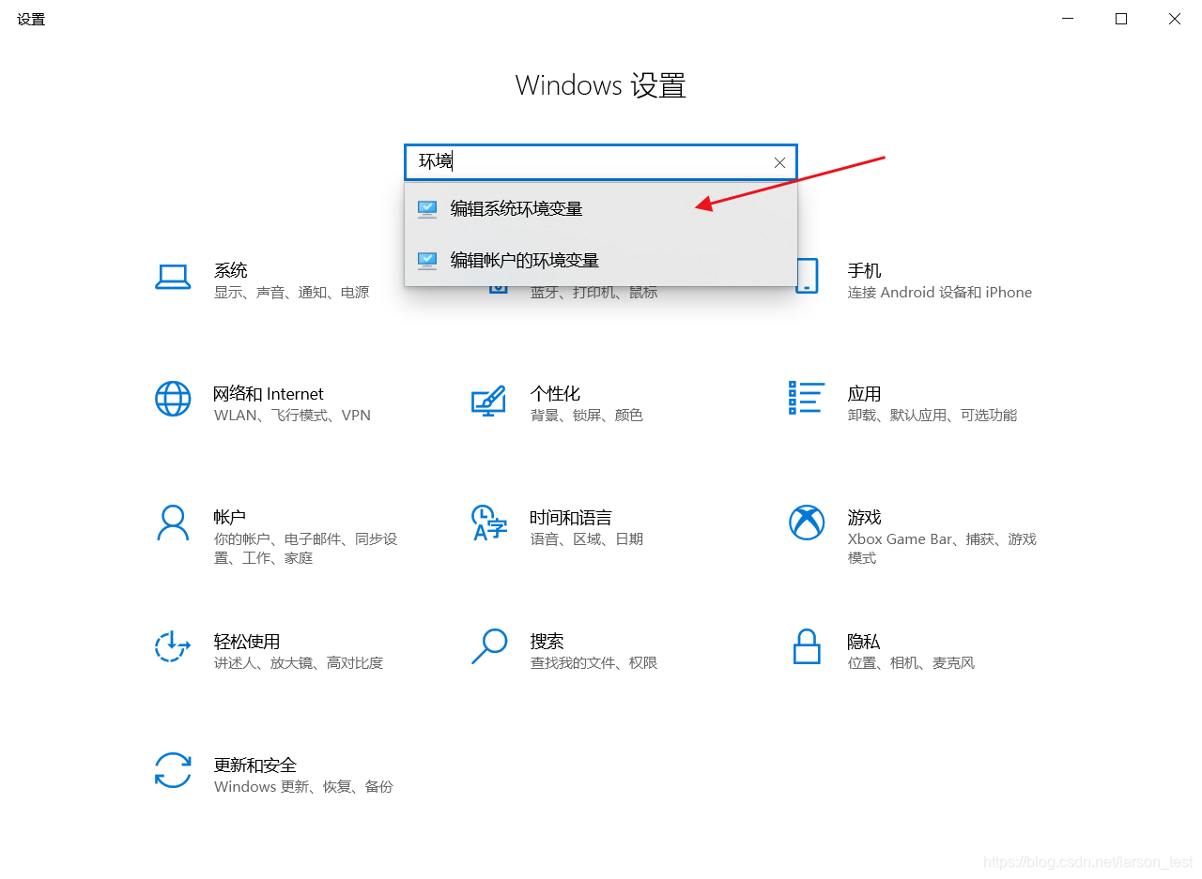The height and width of the screenshot is (879, 1202).
Task: Click 游戏 category title
Action: (x=864, y=518)
